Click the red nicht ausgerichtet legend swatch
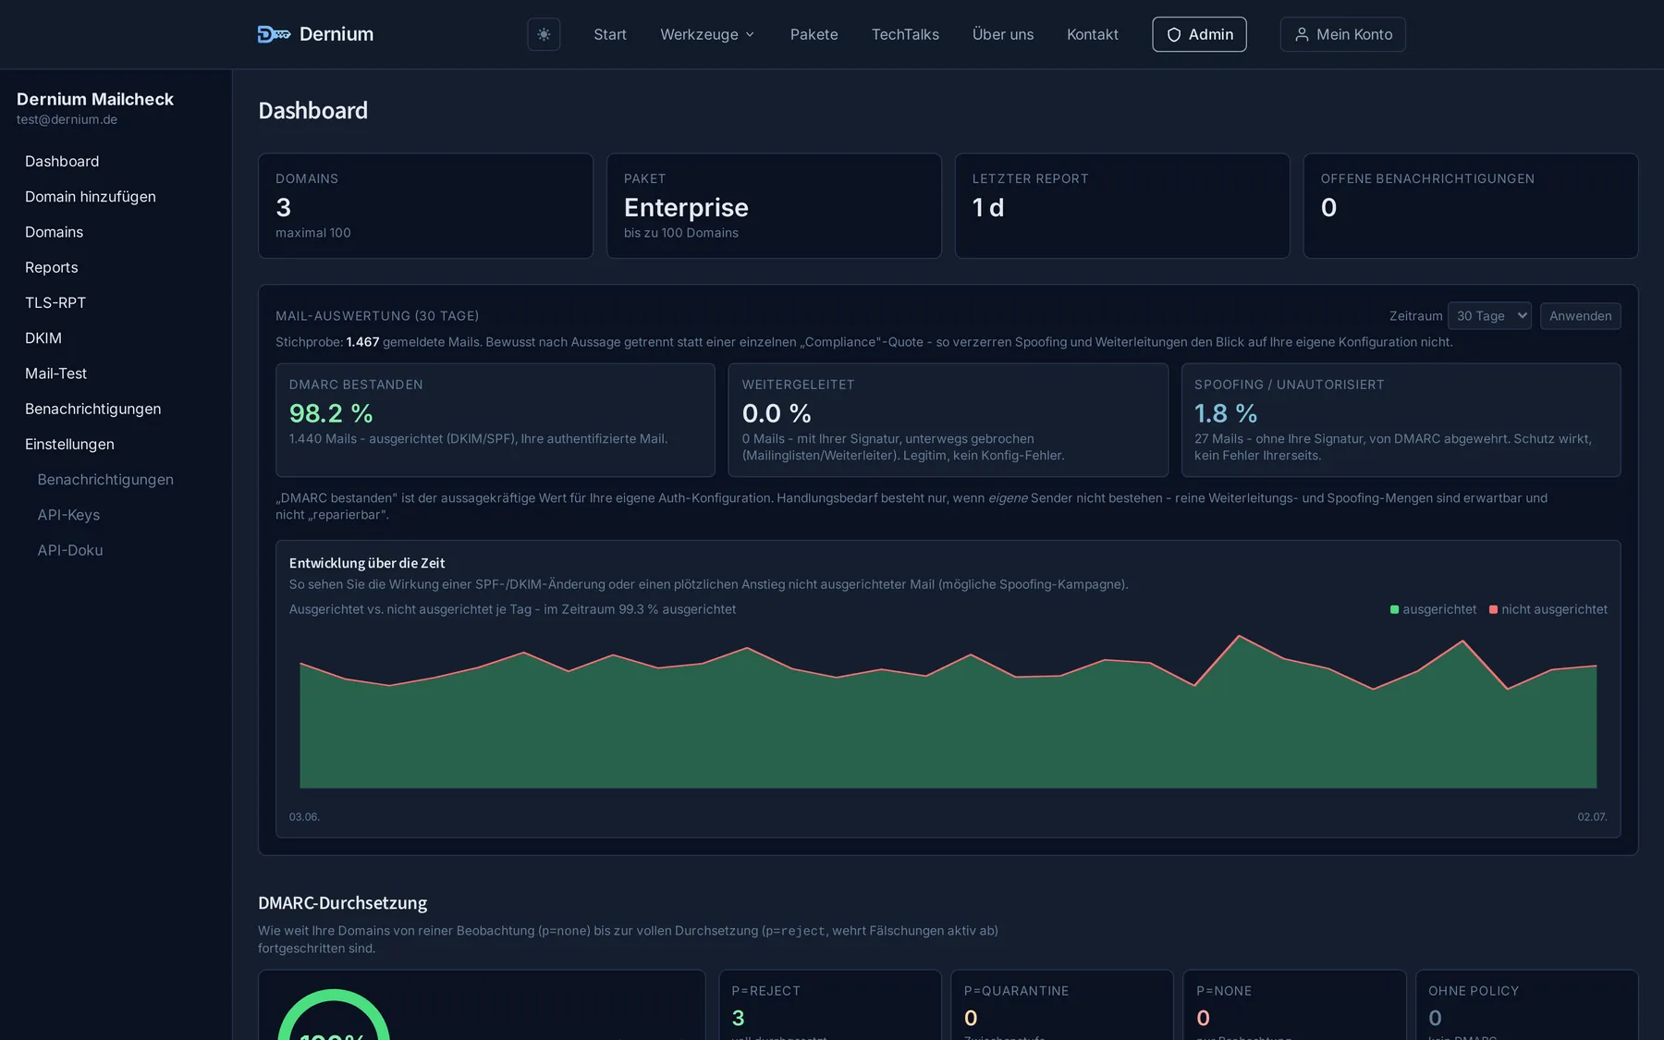Image resolution: width=1664 pixels, height=1040 pixels. (x=1493, y=609)
